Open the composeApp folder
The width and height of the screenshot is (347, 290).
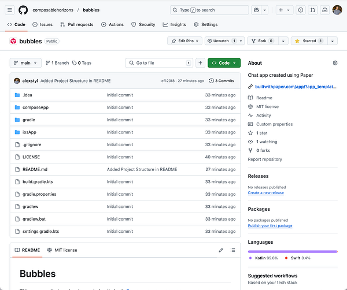(35, 107)
